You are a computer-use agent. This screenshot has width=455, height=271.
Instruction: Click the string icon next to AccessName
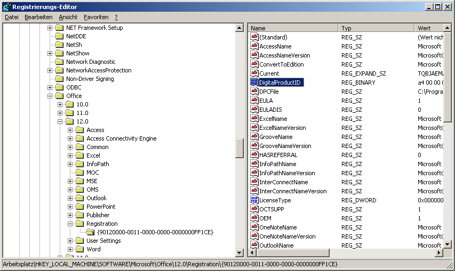pos(254,46)
